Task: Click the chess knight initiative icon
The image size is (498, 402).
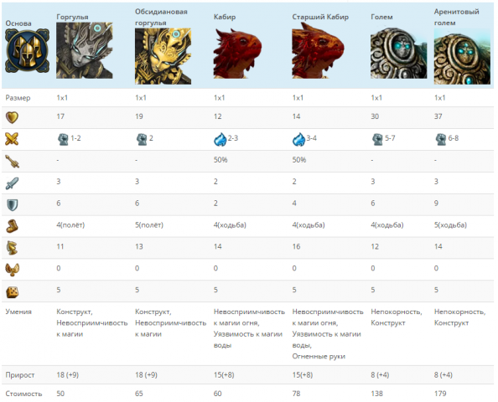Action: [12, 248]
